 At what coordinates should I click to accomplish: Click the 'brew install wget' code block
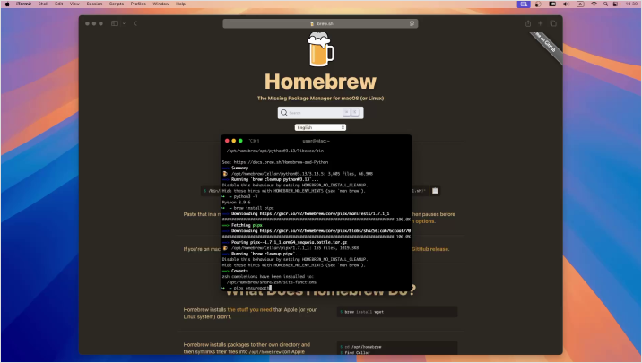coord(396,312)
